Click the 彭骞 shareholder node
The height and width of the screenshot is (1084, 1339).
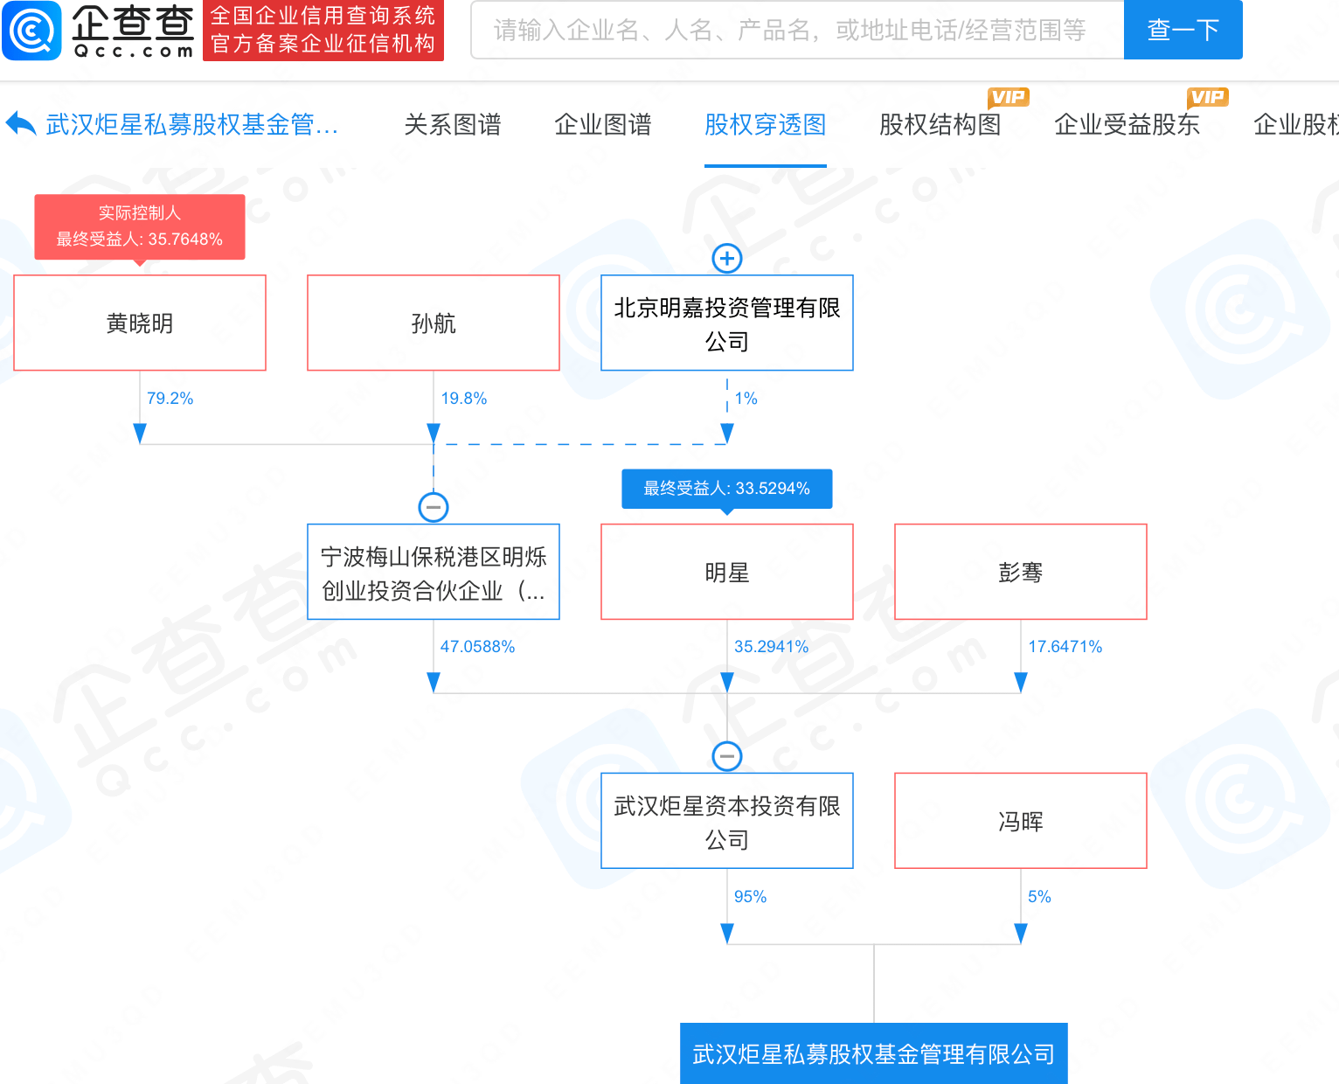pyautogui.click(x=1021, y=573)
